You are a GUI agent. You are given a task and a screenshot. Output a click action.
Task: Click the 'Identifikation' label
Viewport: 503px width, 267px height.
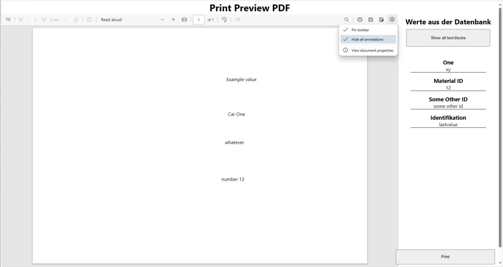448,118
